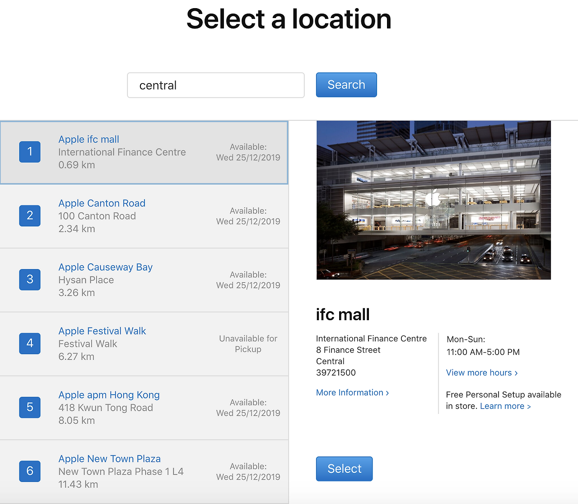The image size is (578, 504).
Task: Click the 'Mon-Sun:' hours label
Action: pyautogui.click(x=466, y=340)
